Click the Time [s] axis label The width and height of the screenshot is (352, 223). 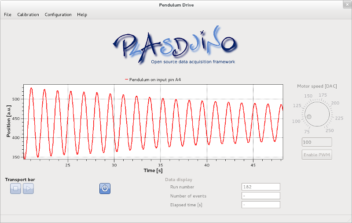coord(153,170)
